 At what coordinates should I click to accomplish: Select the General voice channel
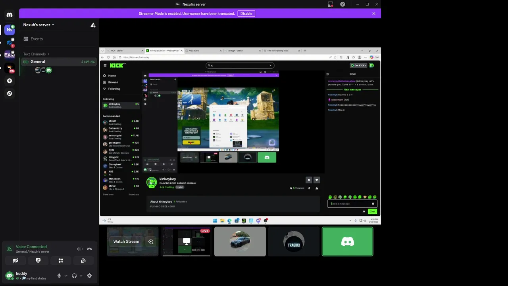[x=59, y=62]
